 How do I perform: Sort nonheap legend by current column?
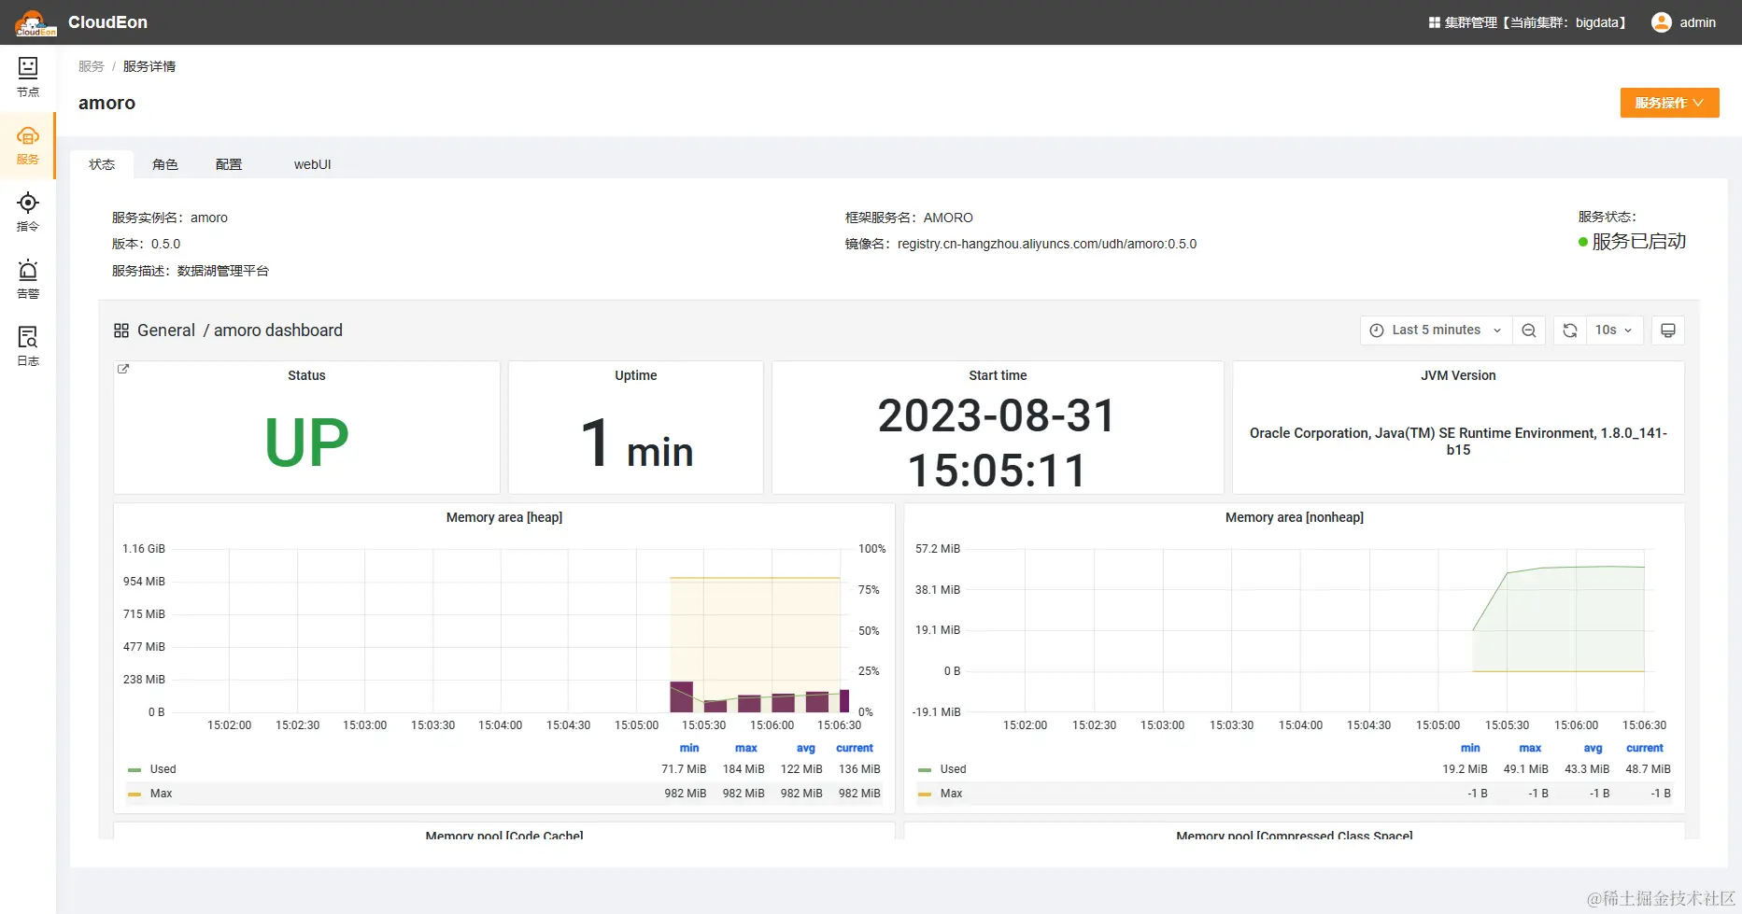(1645, 748)
